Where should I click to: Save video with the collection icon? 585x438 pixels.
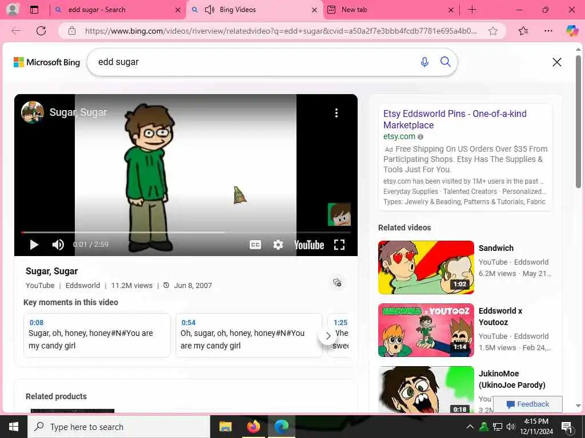coord(337,283)
